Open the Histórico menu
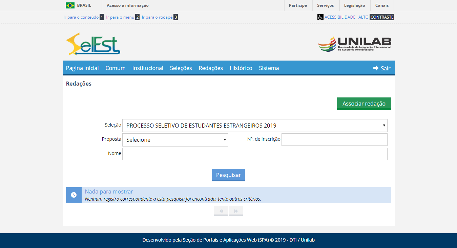This screenshot has height=248, width=457. [241, 68]
